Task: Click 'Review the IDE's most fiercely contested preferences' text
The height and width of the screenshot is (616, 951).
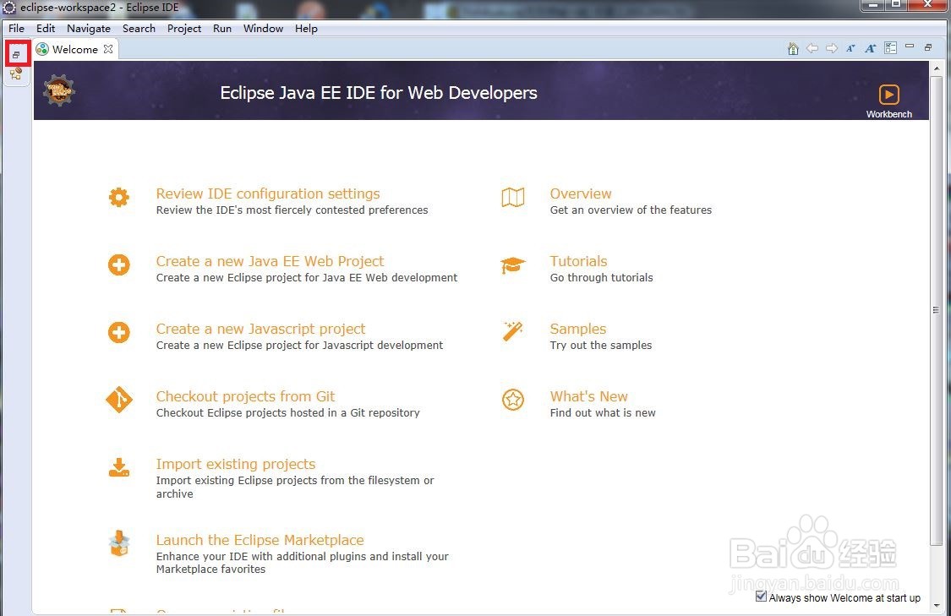Action: [x=292, y=210]
